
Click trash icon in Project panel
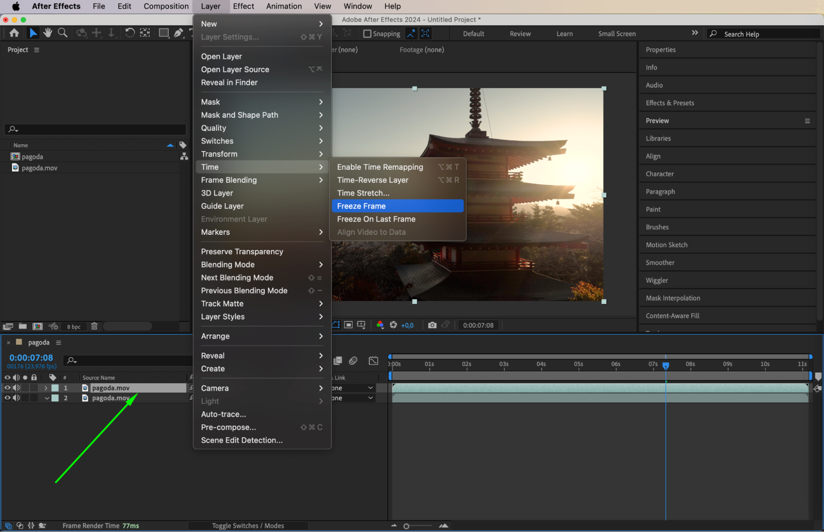click(x=94, y=326)
